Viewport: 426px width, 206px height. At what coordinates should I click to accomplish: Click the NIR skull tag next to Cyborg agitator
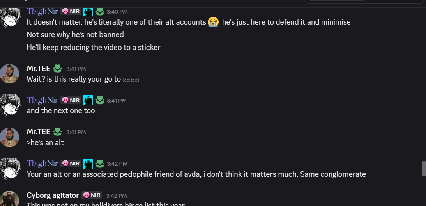click(x=92, y=195)
